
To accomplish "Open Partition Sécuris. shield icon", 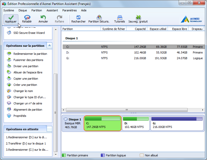I will pyautogui.click(x=99, y=17).
